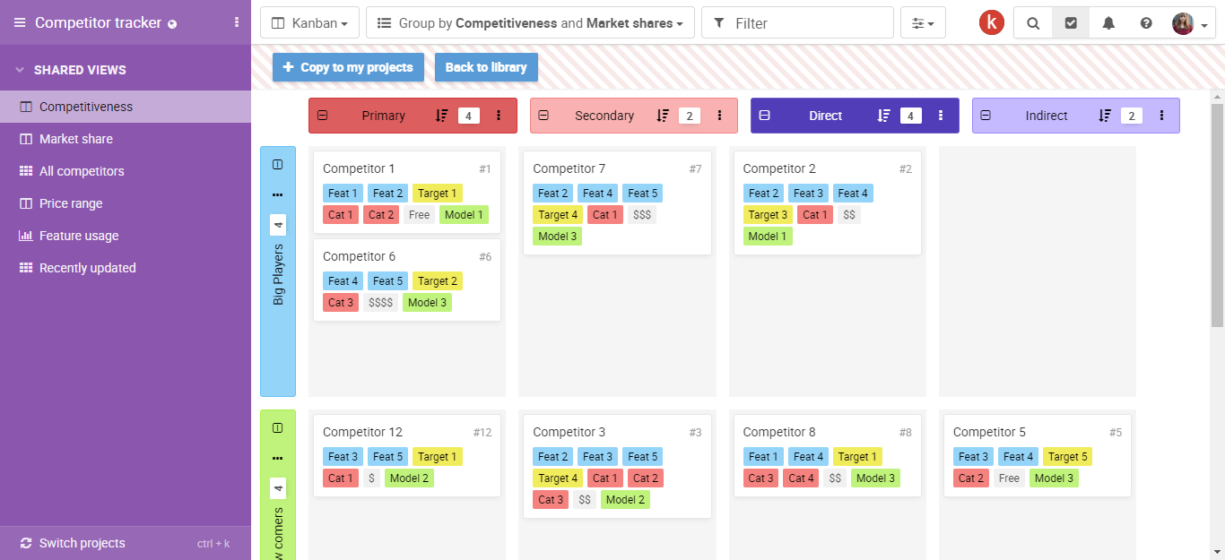Select the Competitiveness view
Image resolution: width=1225 pixels, height=560 pixels.
[126, 107]
